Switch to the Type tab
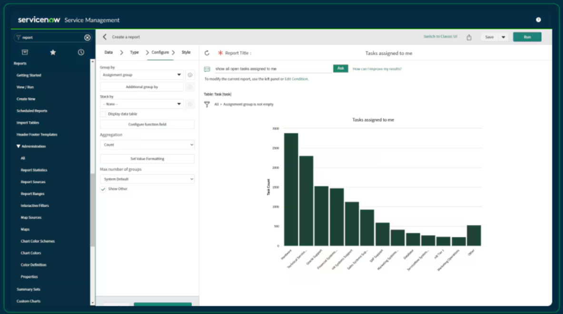 pos(134,52)
